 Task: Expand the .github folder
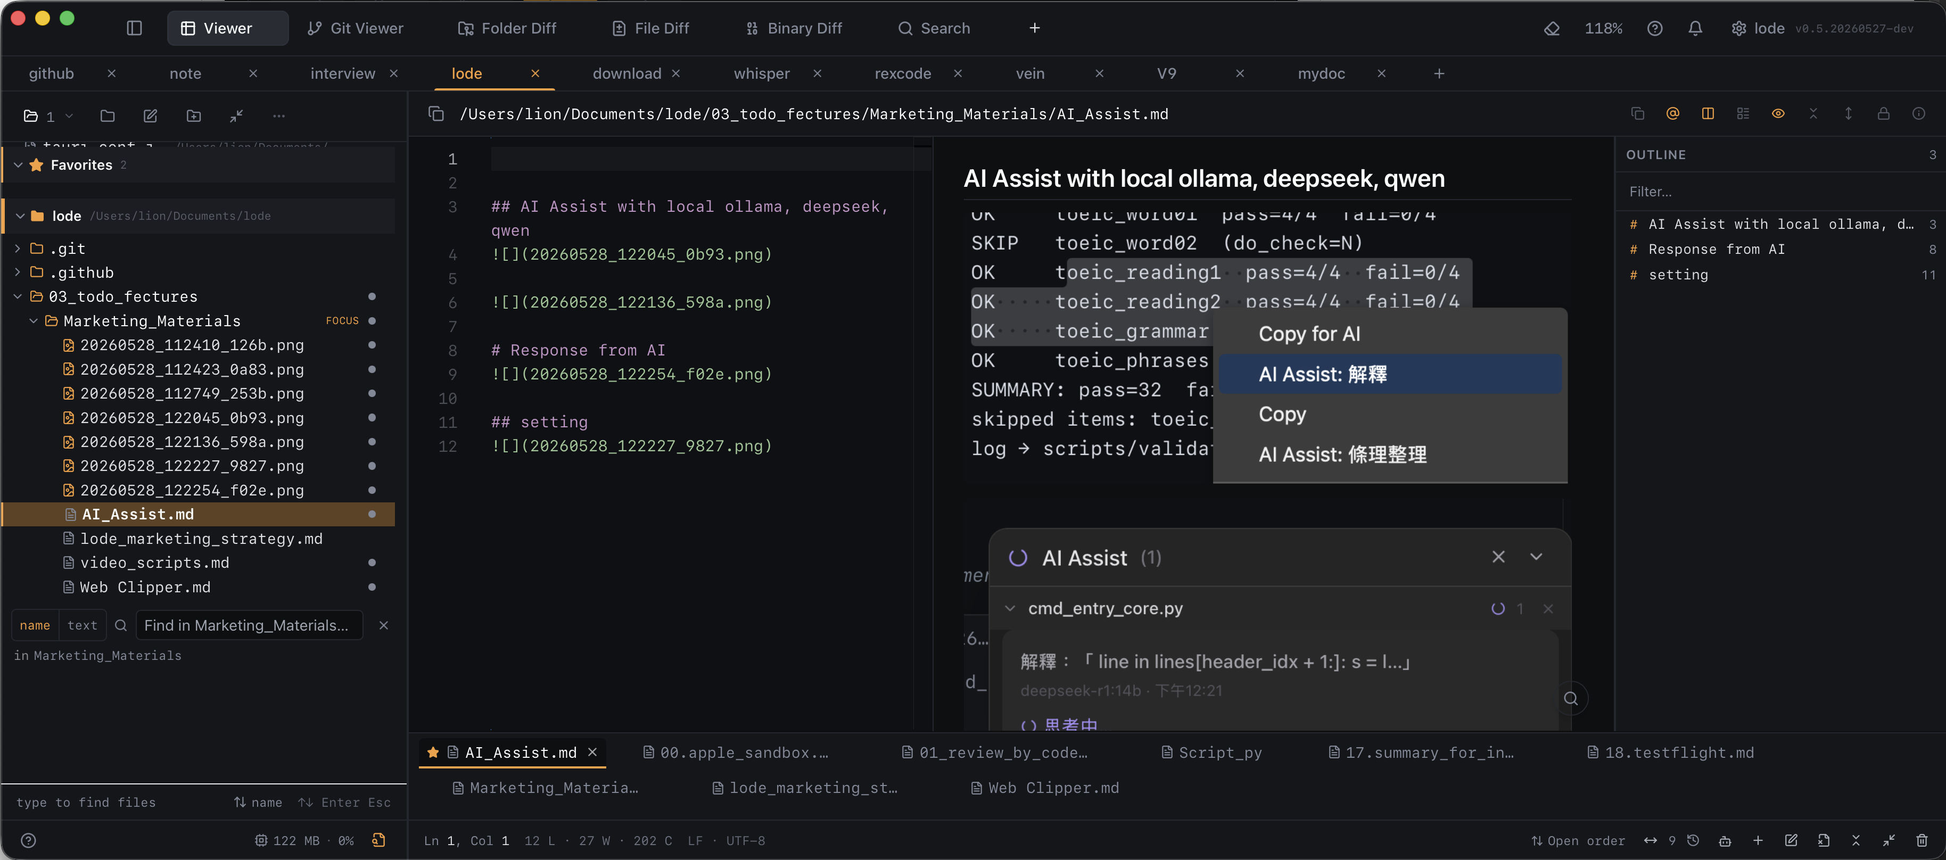click(x=18, y=272)
